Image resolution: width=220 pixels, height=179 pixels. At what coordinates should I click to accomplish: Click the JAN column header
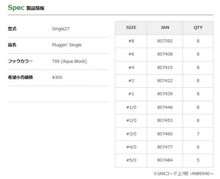165,28
